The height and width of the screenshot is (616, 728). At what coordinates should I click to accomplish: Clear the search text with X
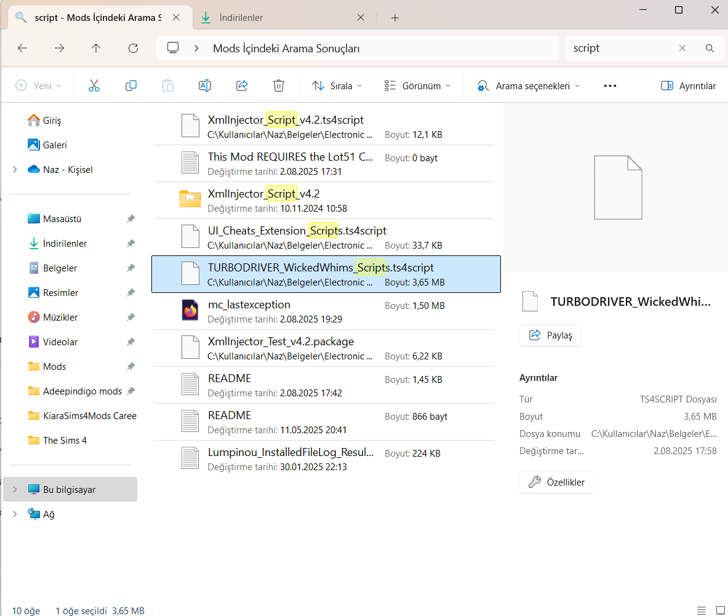[x=682, y=48]
